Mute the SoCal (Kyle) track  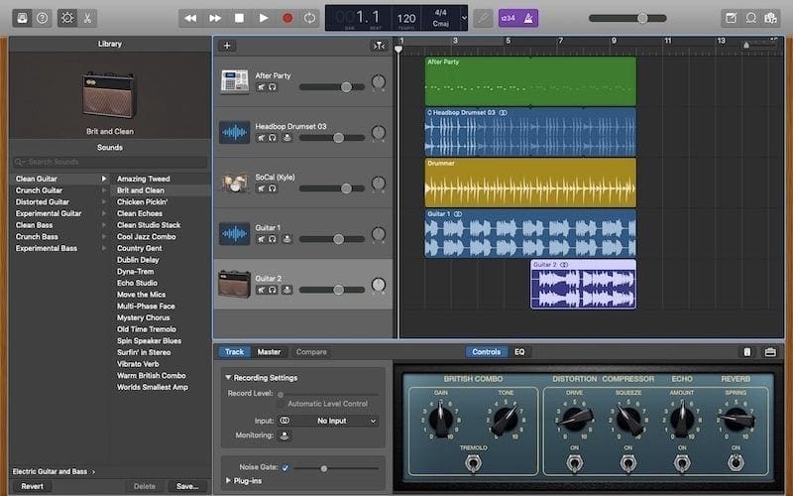pos(261,188)
